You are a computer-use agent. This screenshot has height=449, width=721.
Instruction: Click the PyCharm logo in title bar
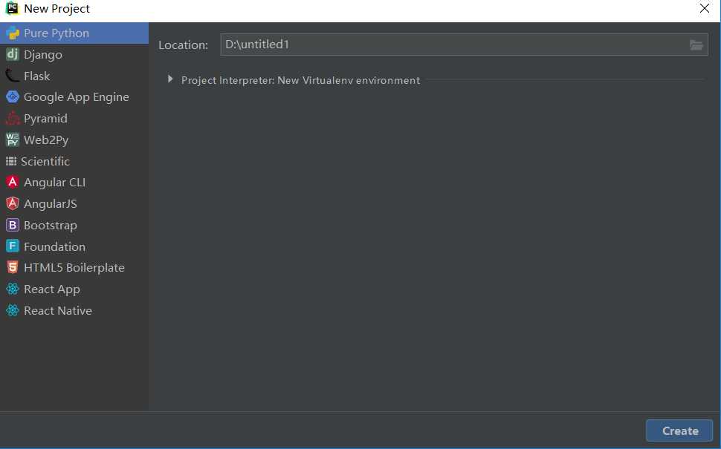(11, 8)
